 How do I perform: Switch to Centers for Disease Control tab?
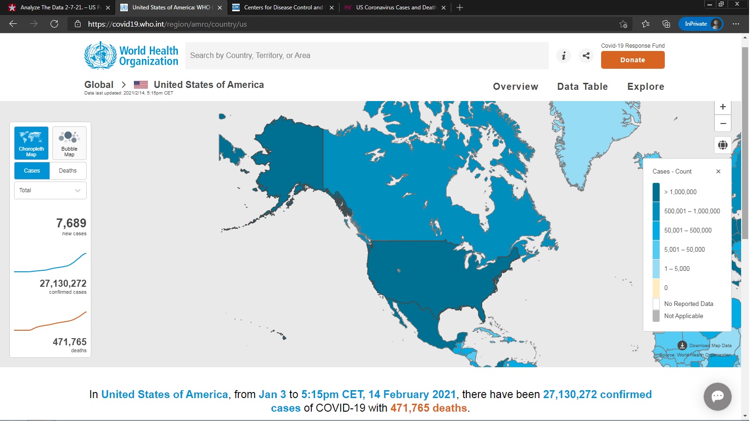[283, 7]
